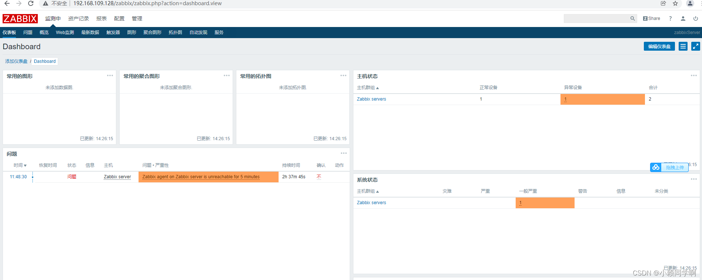Open Zabbix Share link

coord(652,18)
